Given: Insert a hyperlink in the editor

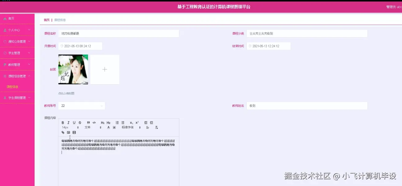Looking at the screenshot, I should (x=63, y=133).
